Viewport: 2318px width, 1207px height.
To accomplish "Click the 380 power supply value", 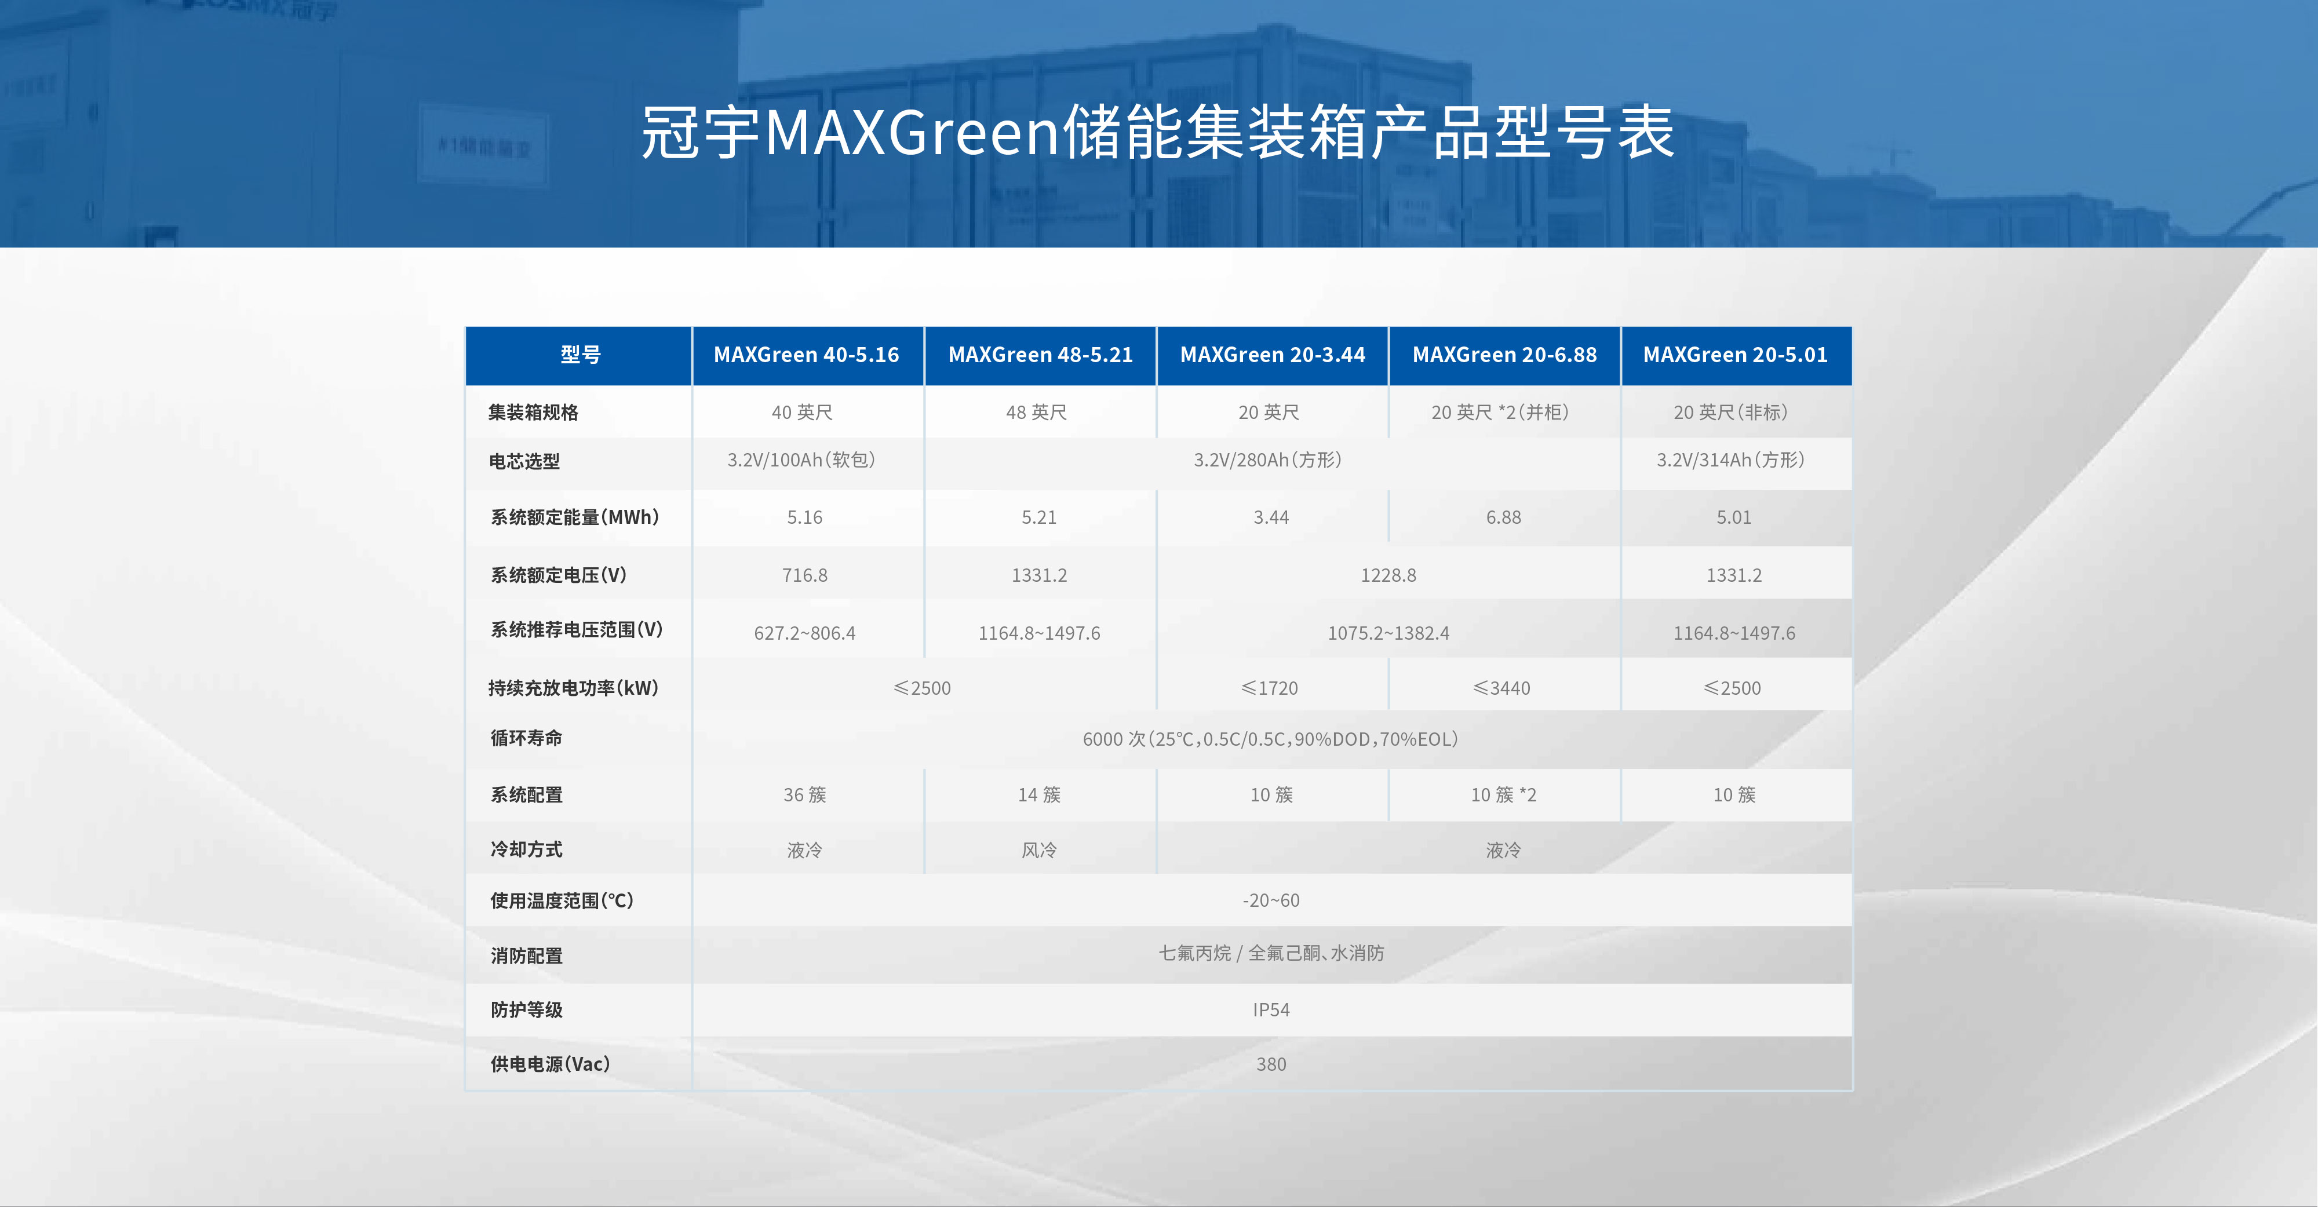I will [1271, 1065].
